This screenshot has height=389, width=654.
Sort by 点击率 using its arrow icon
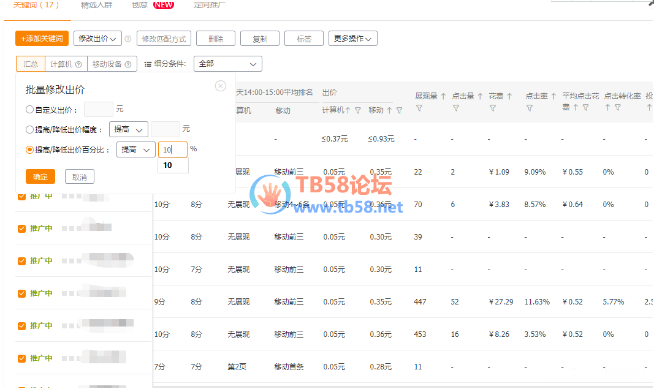[553, 96]
